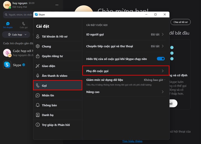The width and height of the screenshot is (201, 144).
Task: Expand call forwarding chevron arrow
Action: [163, 46]
